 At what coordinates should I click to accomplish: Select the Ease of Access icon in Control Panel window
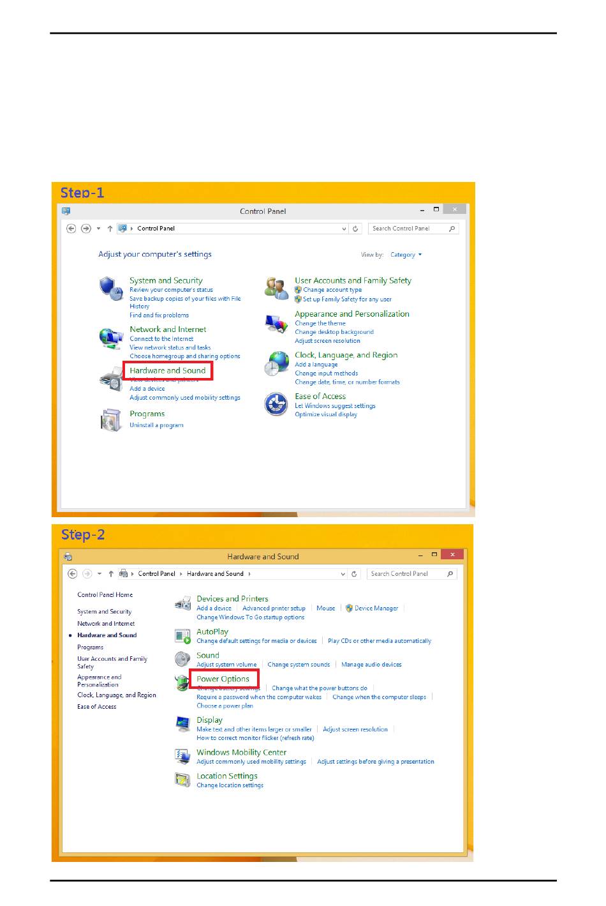click(x=276, y=404)
